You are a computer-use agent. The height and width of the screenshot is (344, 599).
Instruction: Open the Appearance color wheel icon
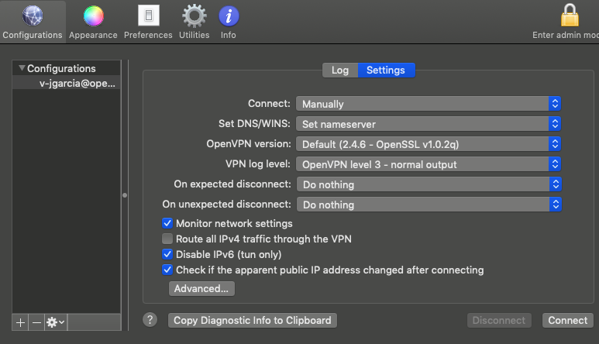pos(93,16)
